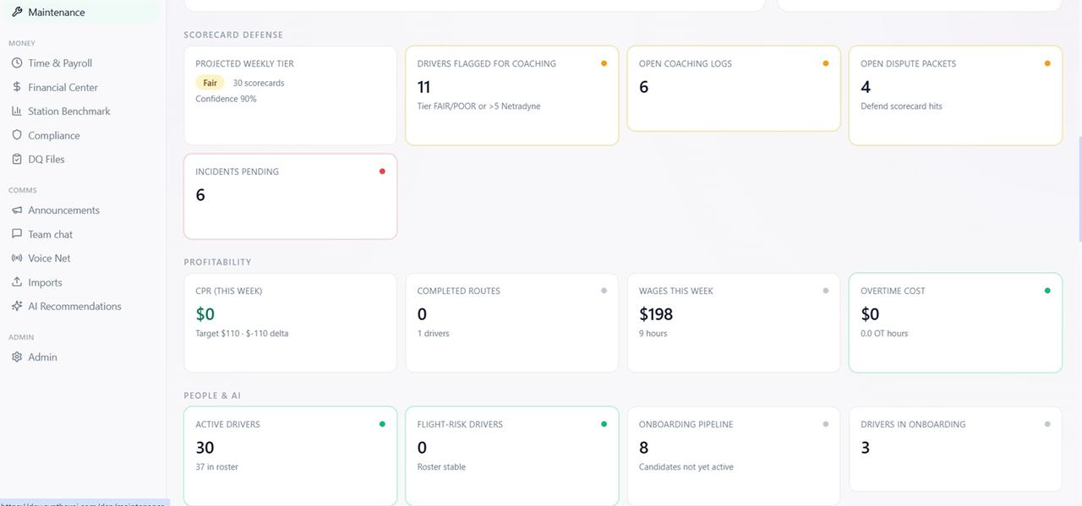This screenshot has height=506, width=1082.
Task: Open the Drivers in Onboarding card
Action: 955,449
